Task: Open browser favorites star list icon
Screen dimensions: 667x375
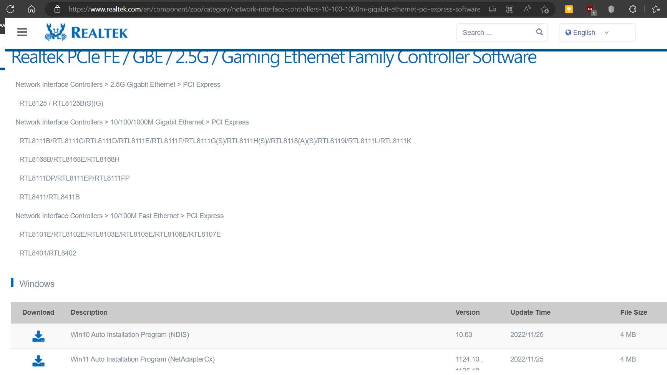Action: coord(656,9)
